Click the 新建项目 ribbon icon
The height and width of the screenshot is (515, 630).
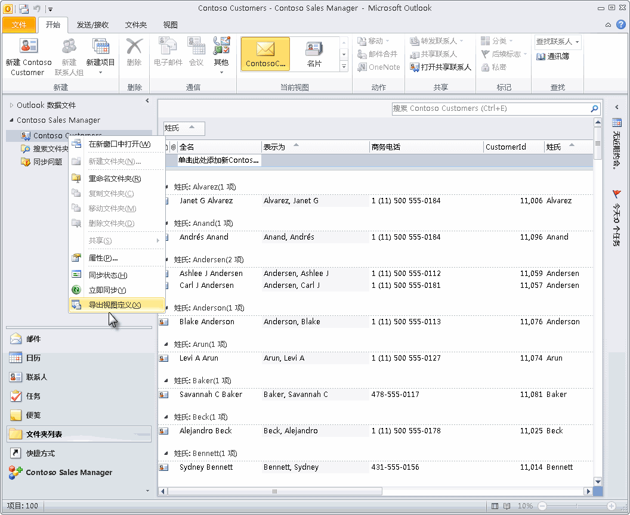[x=100, y=46]
